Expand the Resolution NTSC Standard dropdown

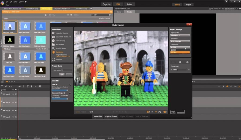(x=180, y=41)
